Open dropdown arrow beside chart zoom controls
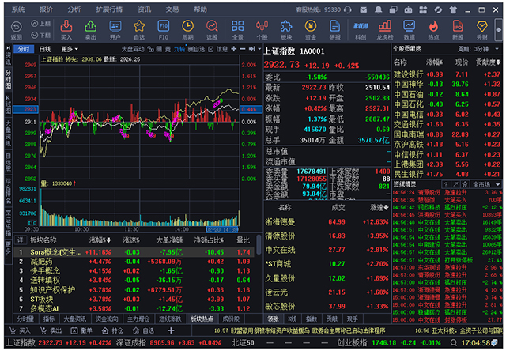The image size is (506, 351). click(260, 49)
